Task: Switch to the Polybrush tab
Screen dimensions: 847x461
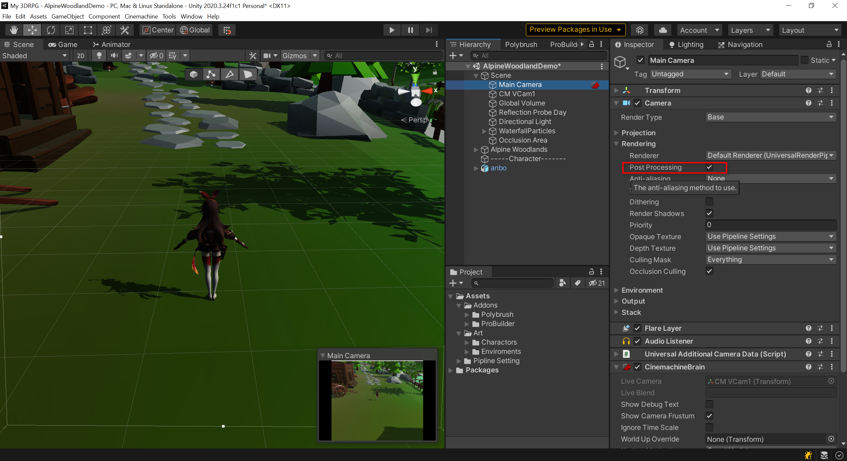Action: point(521,44)
